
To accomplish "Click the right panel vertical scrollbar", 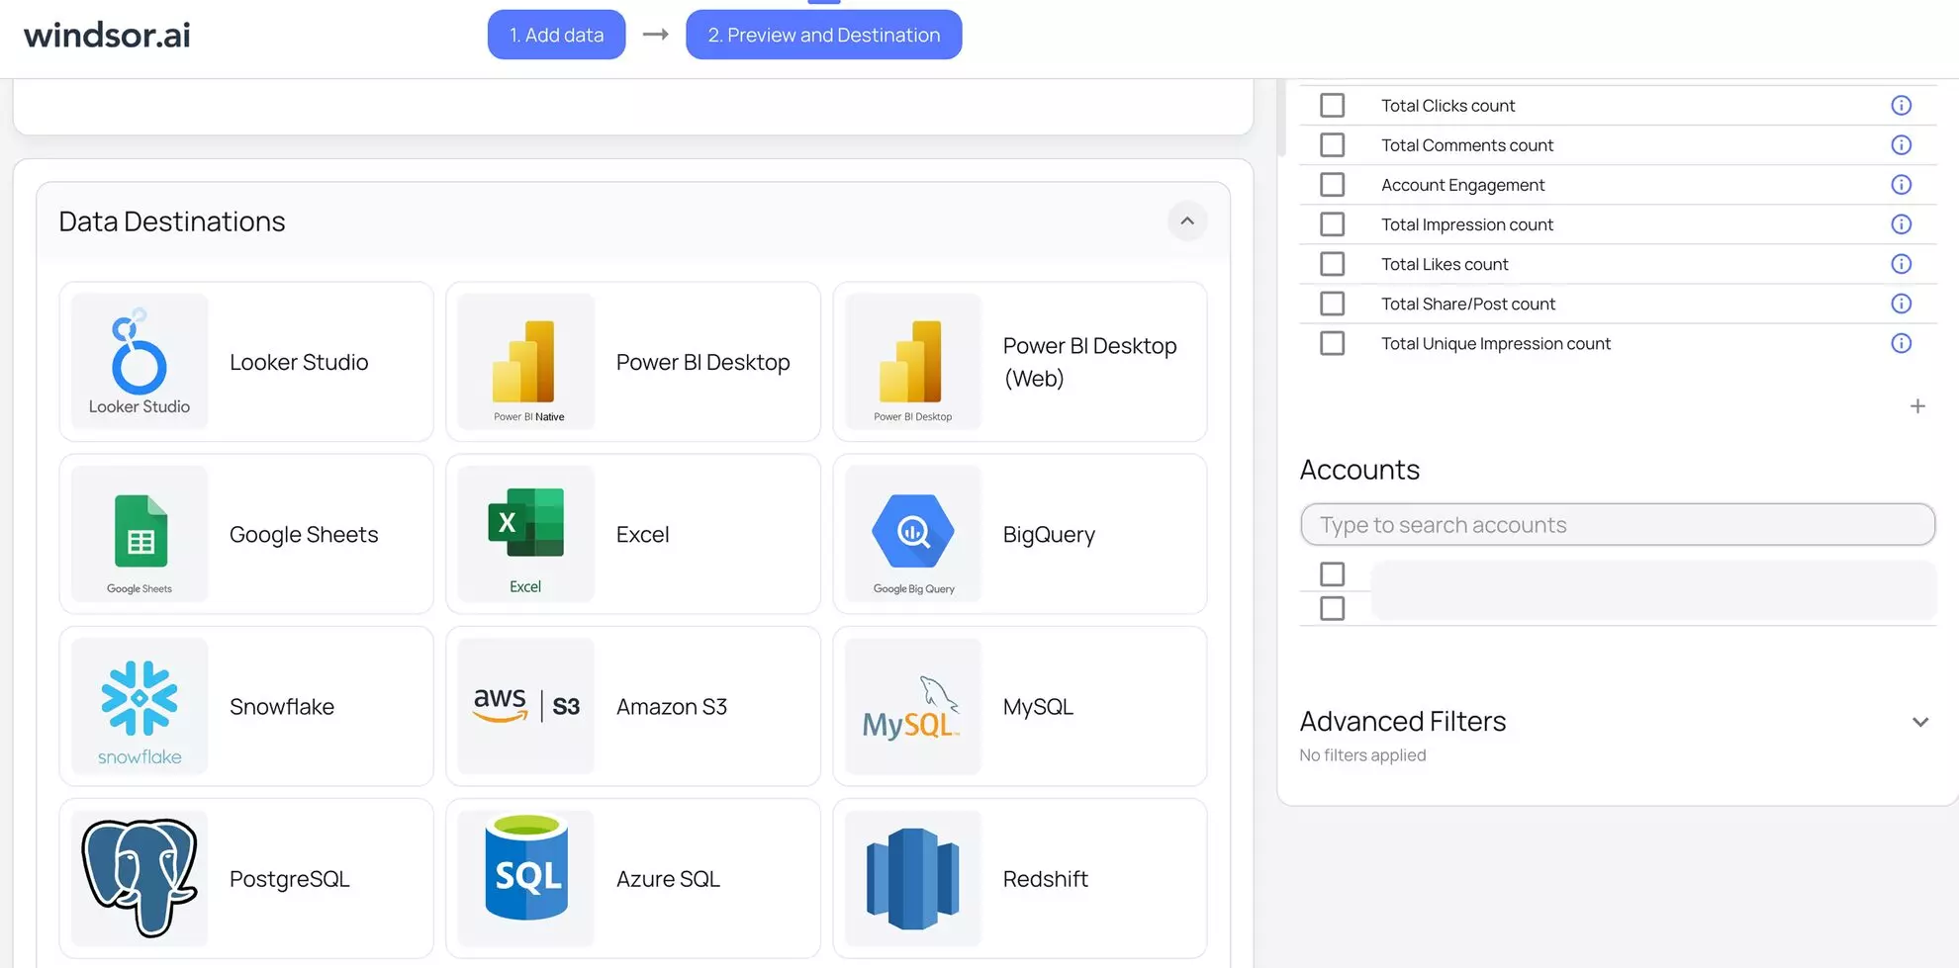I will tap(1281, 119).
